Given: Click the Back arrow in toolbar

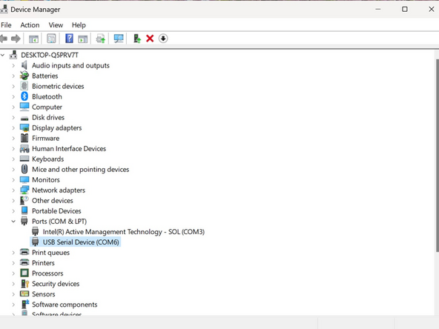Looking at the screenshot, I should (4, 39).
